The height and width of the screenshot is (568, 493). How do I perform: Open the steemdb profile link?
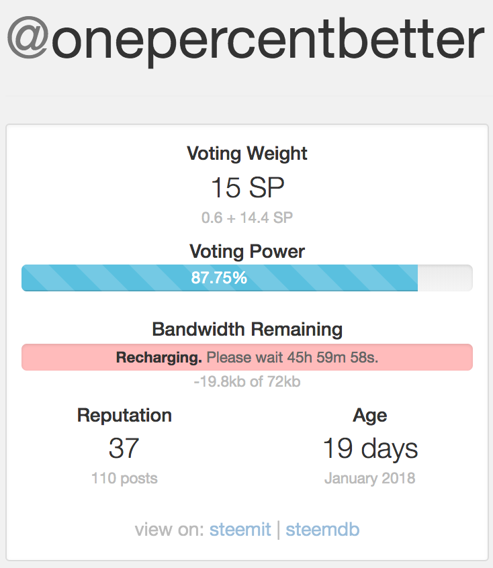coord(322,529)
